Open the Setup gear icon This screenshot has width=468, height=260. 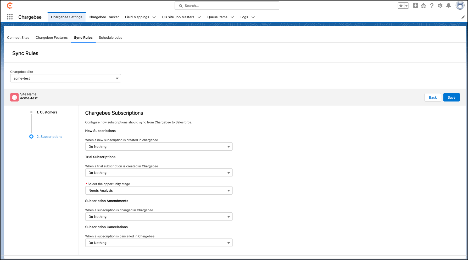[440, 5]
